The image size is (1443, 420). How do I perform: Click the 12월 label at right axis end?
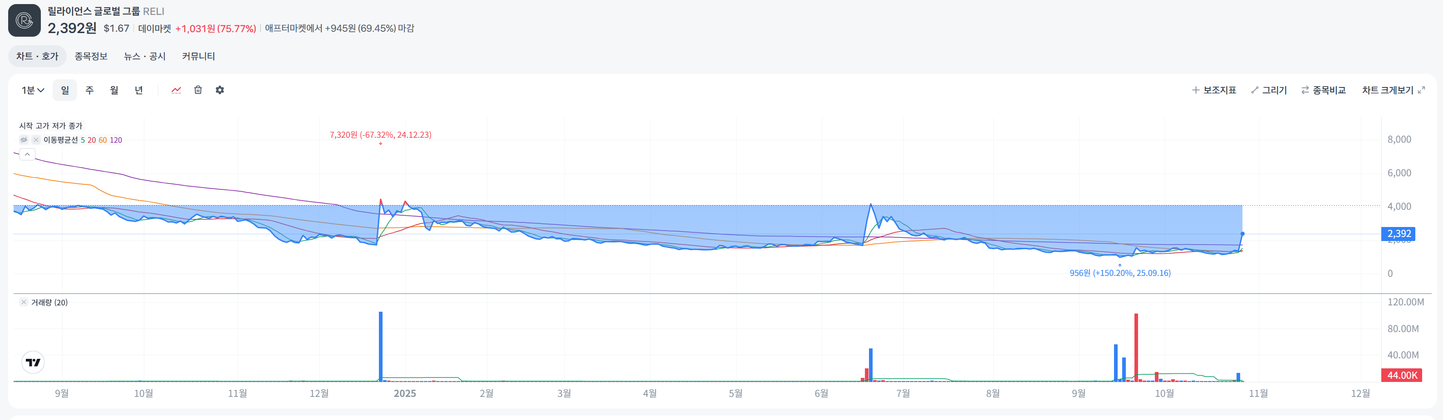tap(1361, 394)
